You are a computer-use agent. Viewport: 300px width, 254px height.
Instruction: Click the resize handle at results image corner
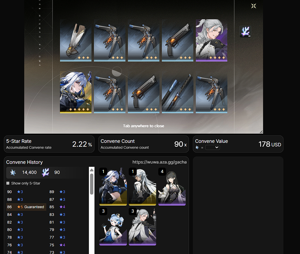coord(261,132)
